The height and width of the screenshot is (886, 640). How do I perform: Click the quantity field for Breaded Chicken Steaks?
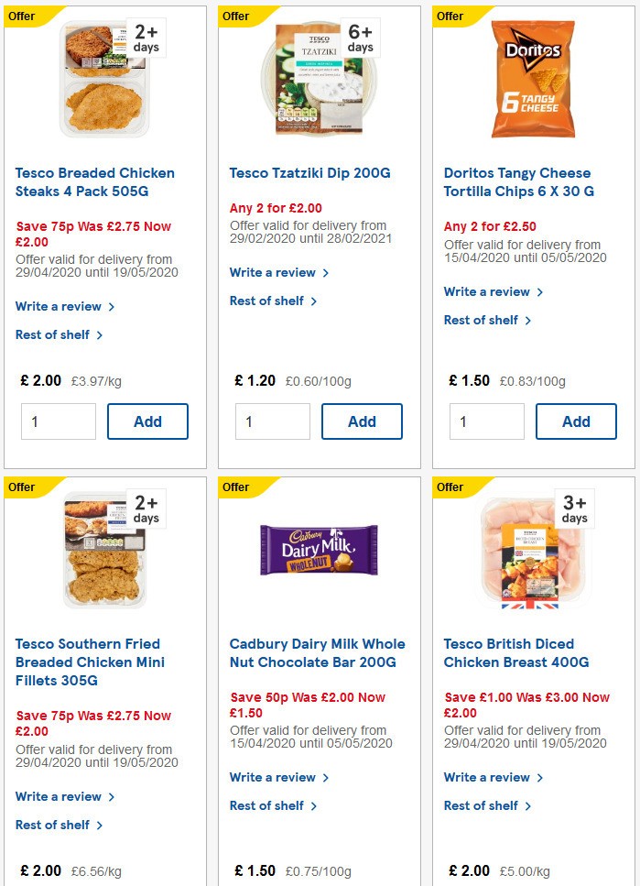(x=58, y=421)
